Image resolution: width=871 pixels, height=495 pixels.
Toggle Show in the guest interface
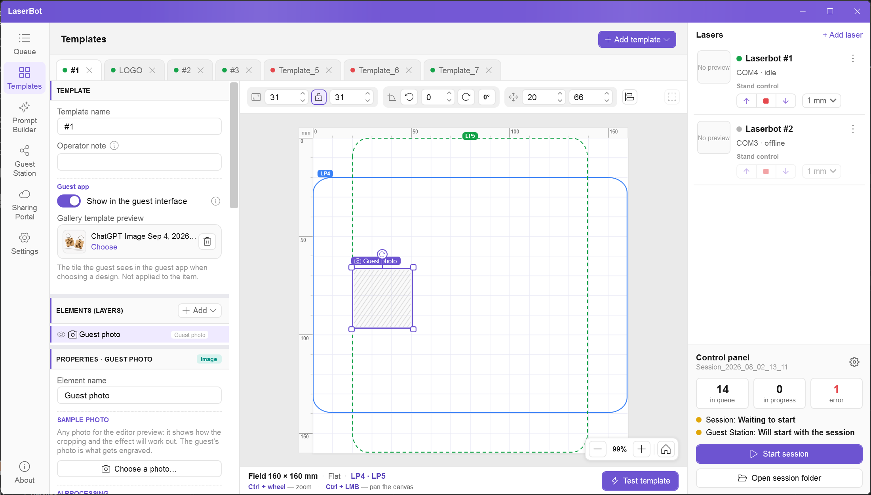[69, 201]
